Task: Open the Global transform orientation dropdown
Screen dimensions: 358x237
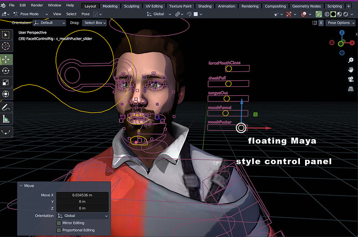Action: [x=159, y=14]
